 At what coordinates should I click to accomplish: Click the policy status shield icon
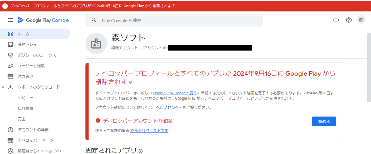[x=10, y=55]
